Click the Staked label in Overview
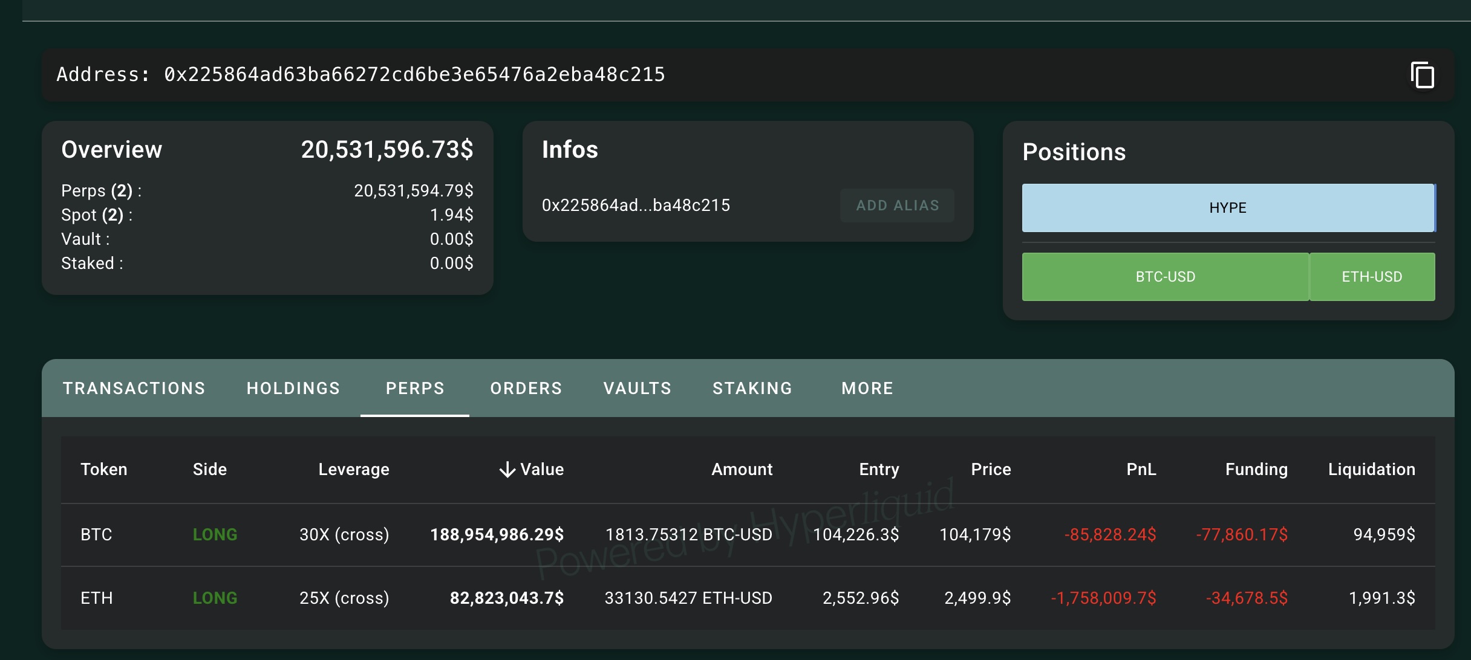Image resolution: width=1471 pixels, height=660 pixels. 92,264
